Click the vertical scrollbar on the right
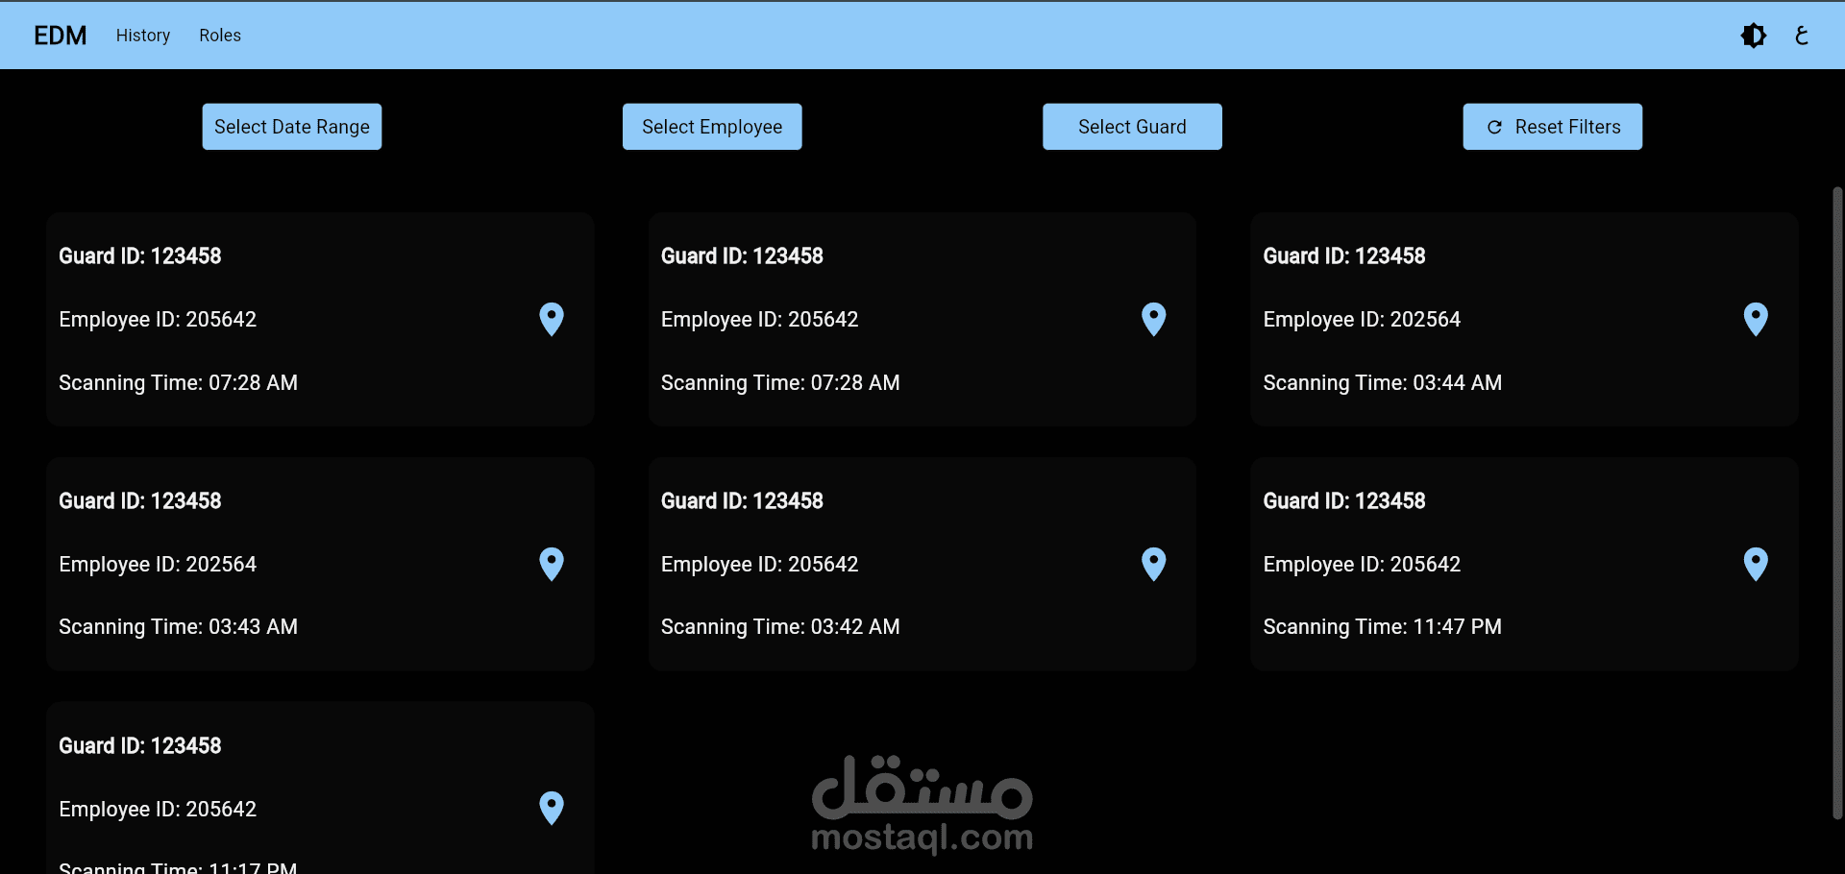Image resolution: width=1845 pixels, height=874 pixels. (1837, 503)
